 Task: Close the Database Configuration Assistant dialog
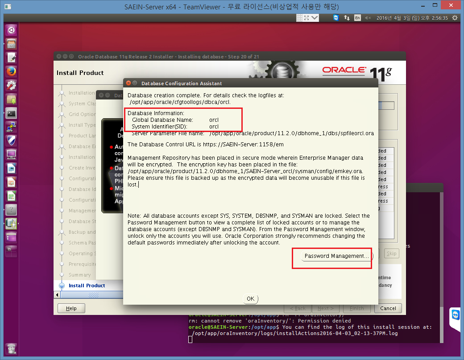pos(128,83)
